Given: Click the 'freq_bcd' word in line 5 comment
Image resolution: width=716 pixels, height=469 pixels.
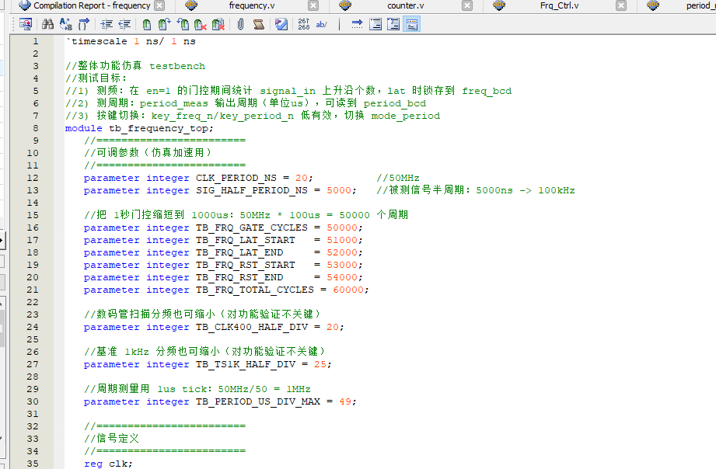Looking at the screenshot, I should point(487,91).
